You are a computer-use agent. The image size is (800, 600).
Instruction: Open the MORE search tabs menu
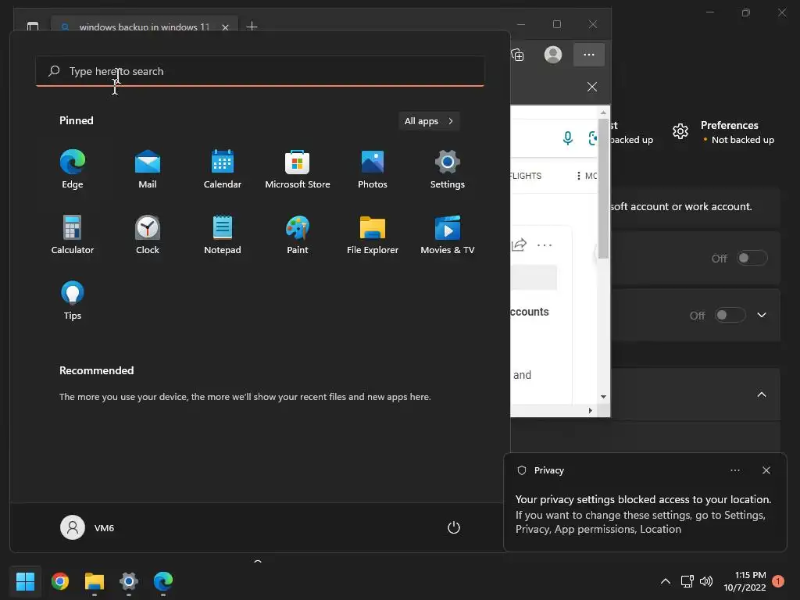click(x=586, y=176)
